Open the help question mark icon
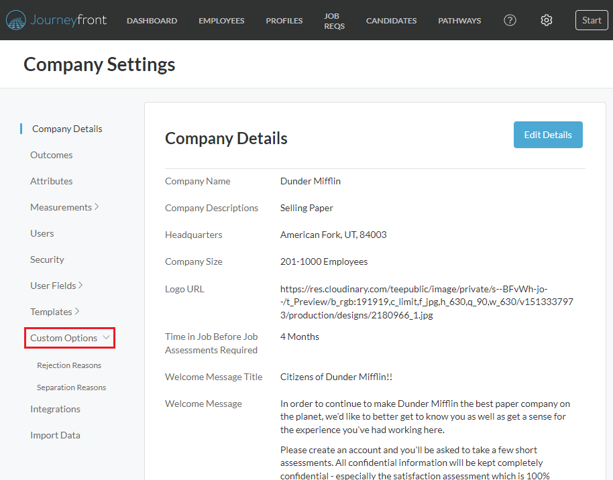 coord(510,20)
